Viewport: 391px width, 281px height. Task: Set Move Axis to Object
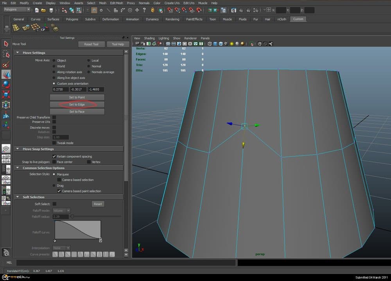(x=54, y=60)
